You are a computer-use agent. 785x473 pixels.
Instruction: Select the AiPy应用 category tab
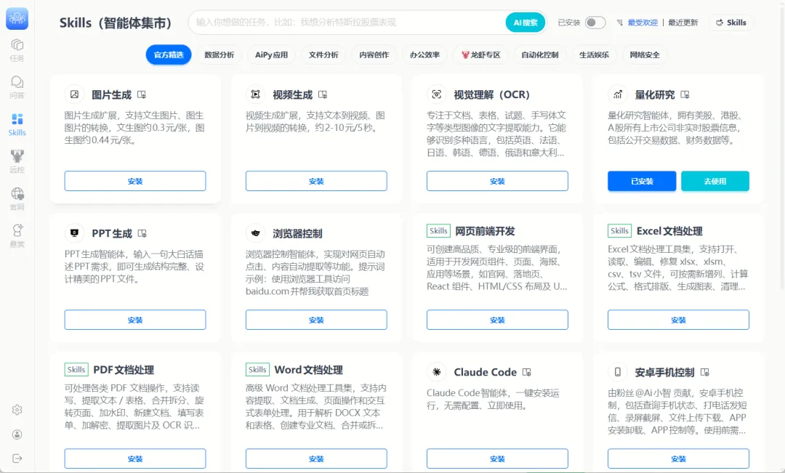[x=271, y=55]
